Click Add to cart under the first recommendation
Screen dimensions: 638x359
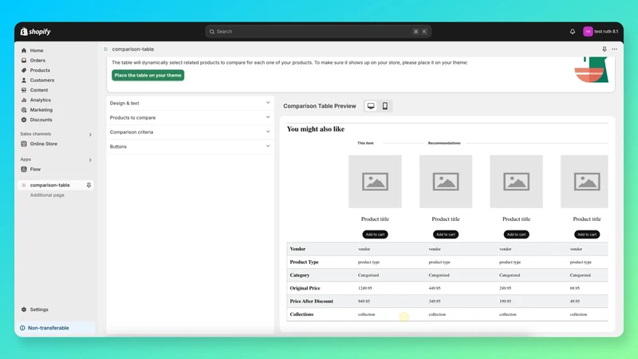[x=446, y=235]
